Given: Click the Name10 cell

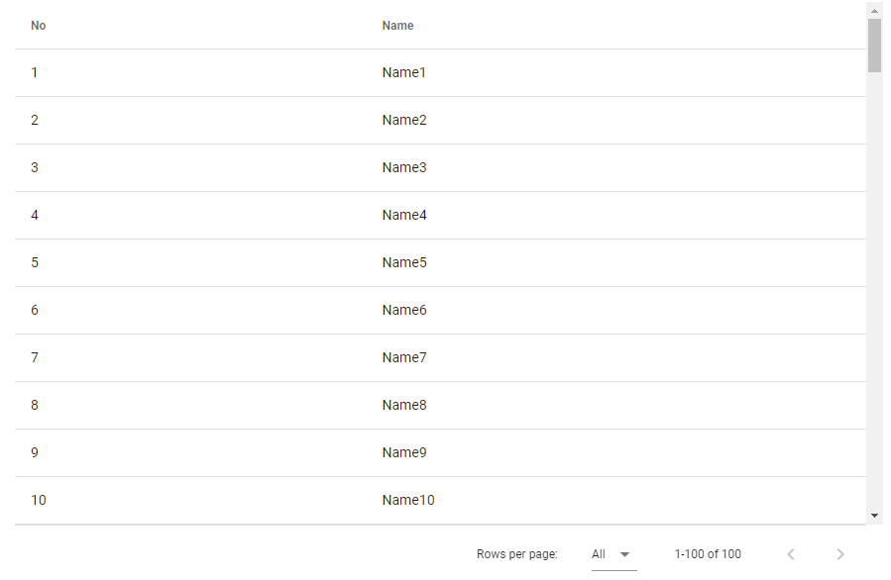Looking at the screenshot, I should [x=407, y=500].
